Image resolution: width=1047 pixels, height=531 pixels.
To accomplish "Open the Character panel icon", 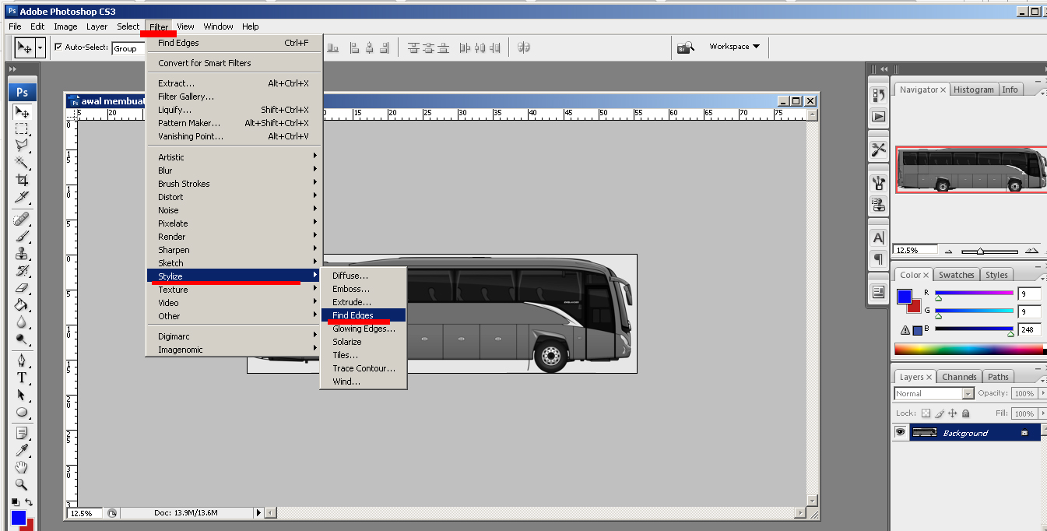I will [x=878, y=237].
